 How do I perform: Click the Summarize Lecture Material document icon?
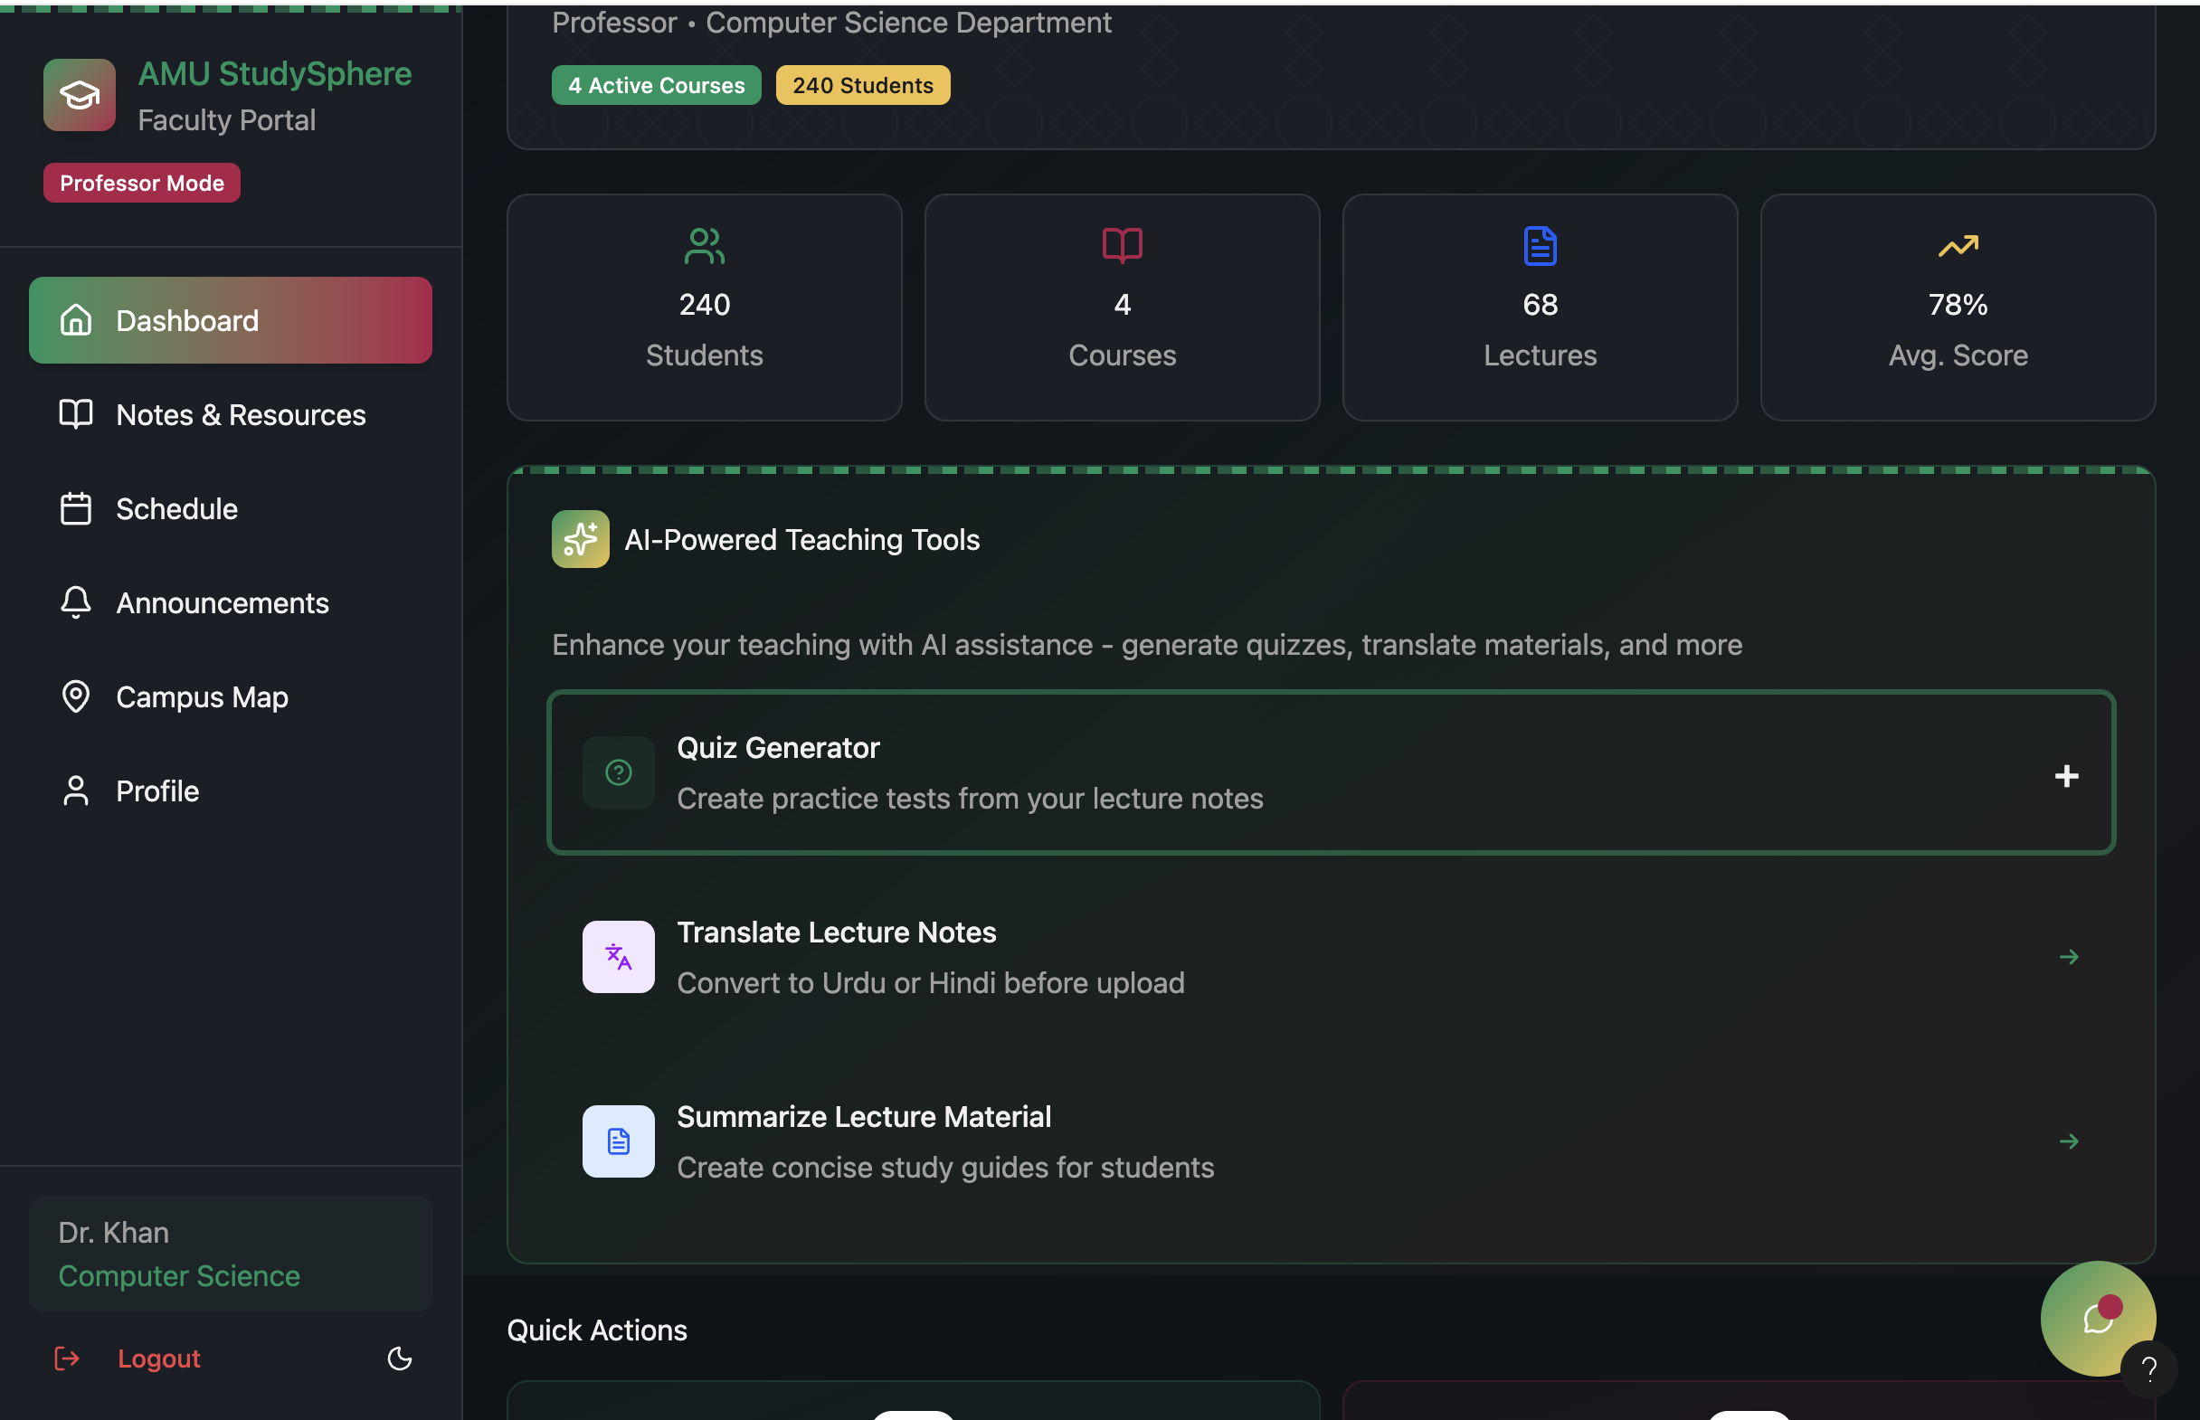[x=618, y=1141]
